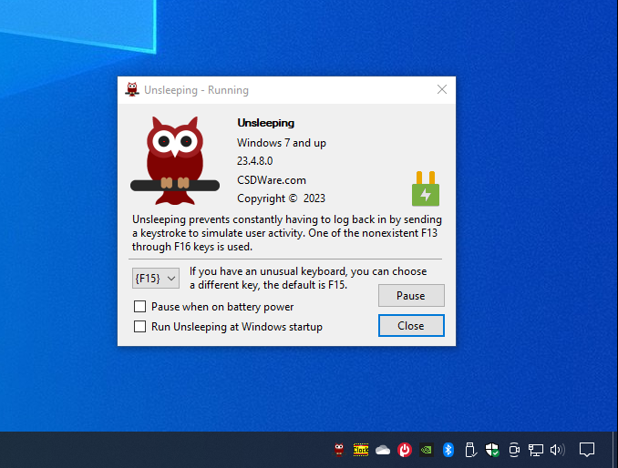618x468 pixels.
Task: Check Run Unsleeping at Windows startup
Action: (x=140, y=326)
